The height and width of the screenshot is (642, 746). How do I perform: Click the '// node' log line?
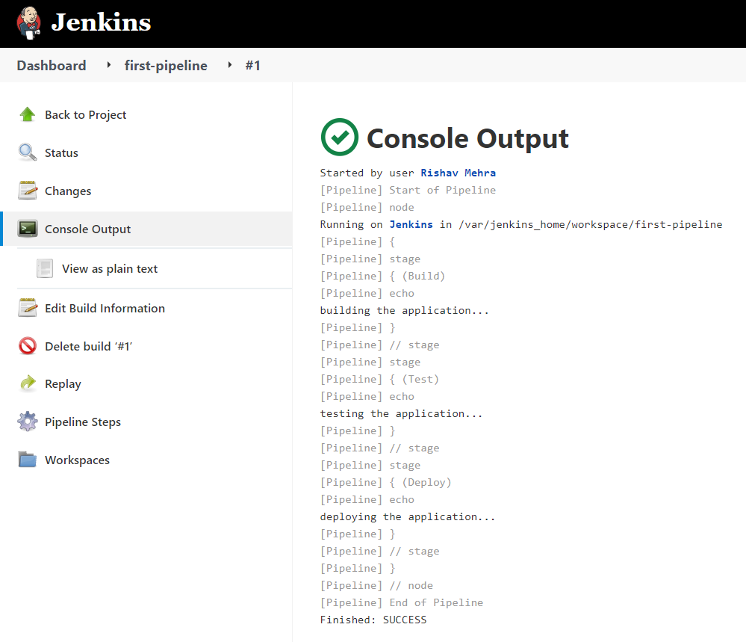point(376,585)
